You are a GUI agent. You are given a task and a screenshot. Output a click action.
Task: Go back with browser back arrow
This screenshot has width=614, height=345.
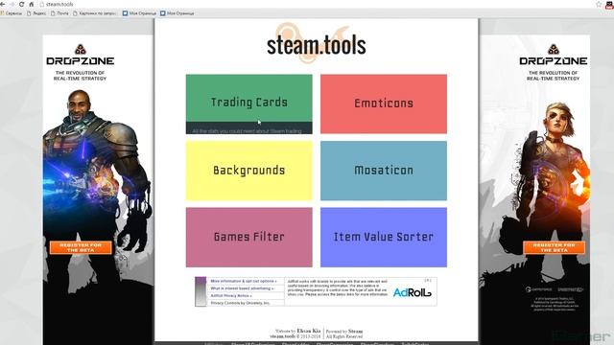pyautogui.click(x=2, y=4)
